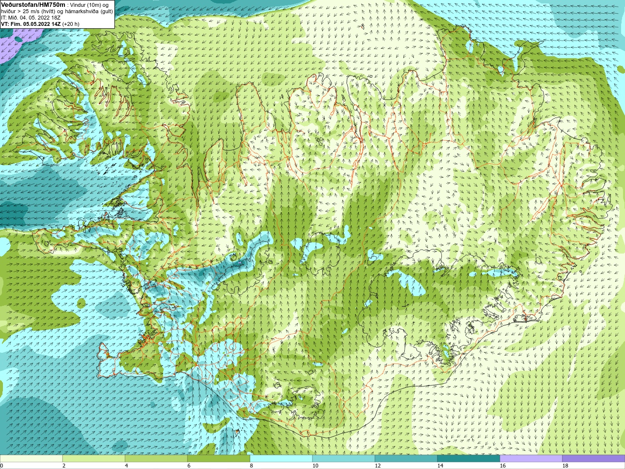Select the dark teal 14–16 m/s legend swatch
This screenshot has width=625, height=469.
pyautogui.click(x=469, y=459)
